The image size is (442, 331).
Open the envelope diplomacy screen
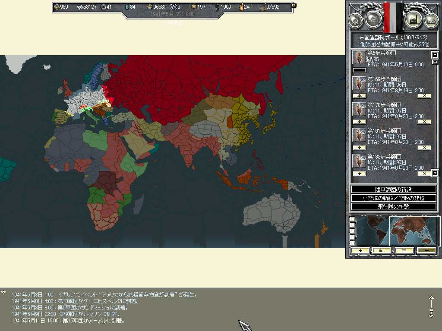click(432, 21)
